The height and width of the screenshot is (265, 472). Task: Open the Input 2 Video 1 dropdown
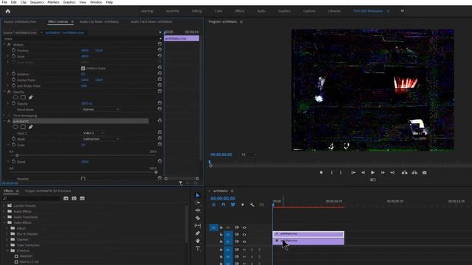coord(94,132)
